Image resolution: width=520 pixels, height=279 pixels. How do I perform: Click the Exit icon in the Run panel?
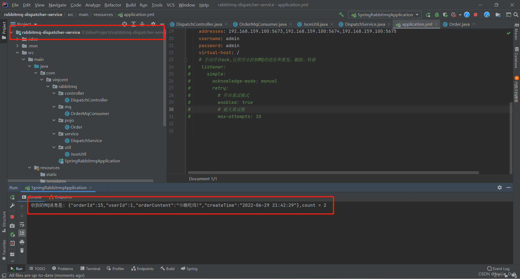pos(12,243)
